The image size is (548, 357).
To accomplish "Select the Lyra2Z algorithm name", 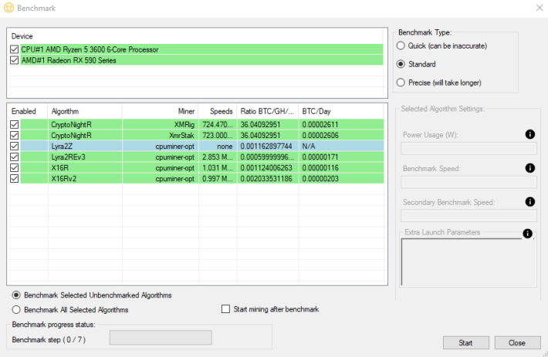I will [62, 147].
